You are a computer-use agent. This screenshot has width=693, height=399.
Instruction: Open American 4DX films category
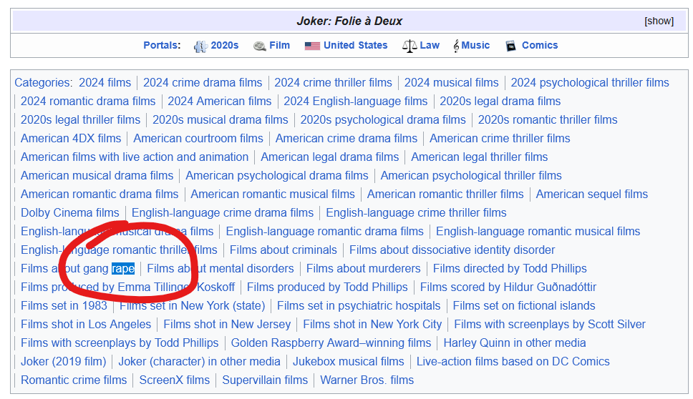[x=71, y=138]
